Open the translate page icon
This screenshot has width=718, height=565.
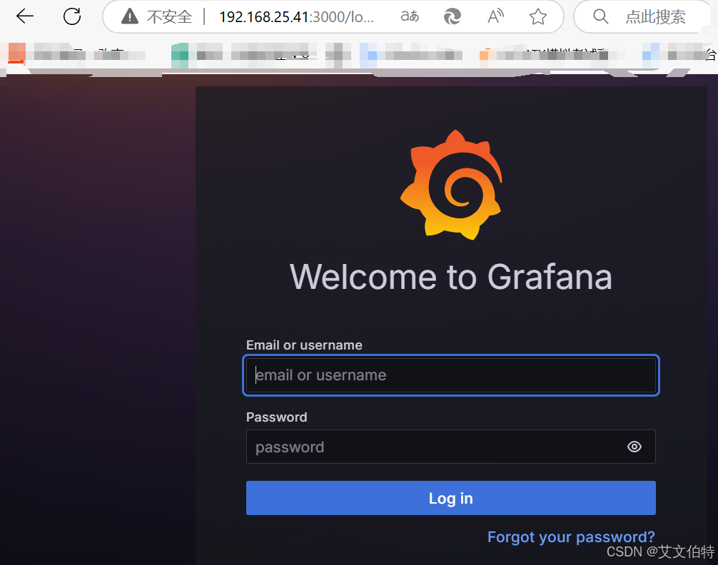click(410, 16)
